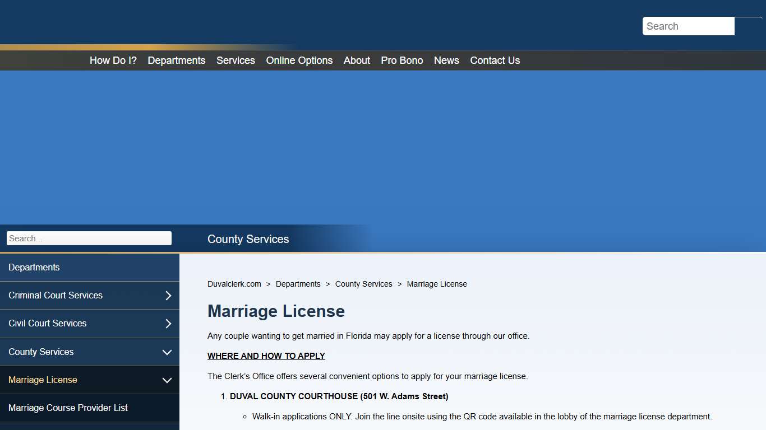Select Marriage Course Provider List in sidebar
Screen dimensions: 766x430
[x=68, y=408]
